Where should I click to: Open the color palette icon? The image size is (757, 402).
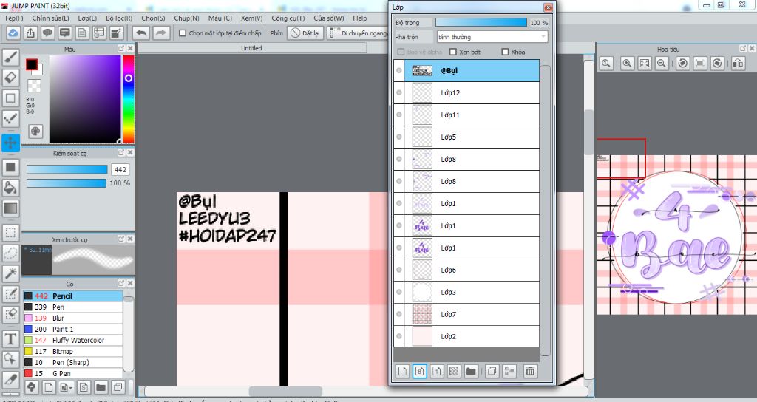(x=35, y=132)
